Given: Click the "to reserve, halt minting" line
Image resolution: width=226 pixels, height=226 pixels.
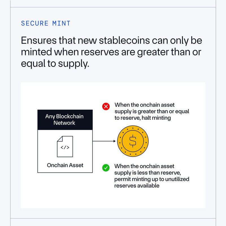Looking at the screenshot, I should [143, 118].
